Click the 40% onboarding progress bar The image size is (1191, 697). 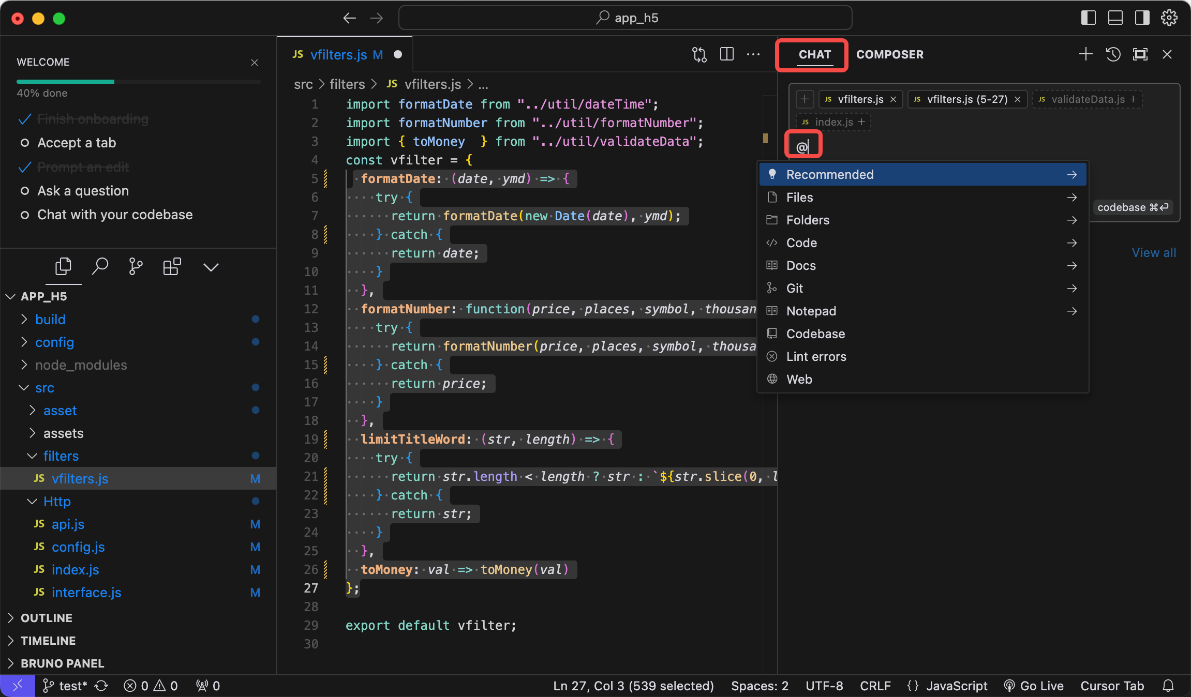(x=138, y=82)
